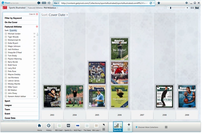This screenshot has height=133, width=202.
Task: Open the Masters Preview cover
Action: pyautogui.click(x=165, y=97)
